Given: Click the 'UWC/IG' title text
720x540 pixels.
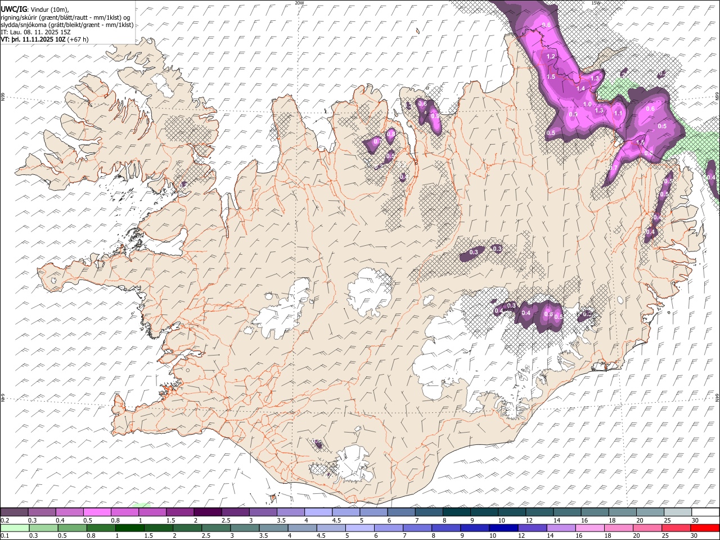Looking at the screenshot, I should tap(13, 9).
